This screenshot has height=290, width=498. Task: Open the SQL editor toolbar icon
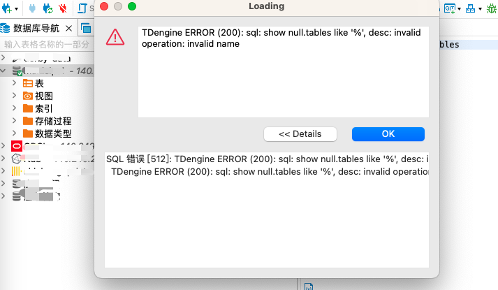click(x=82, y=8)
